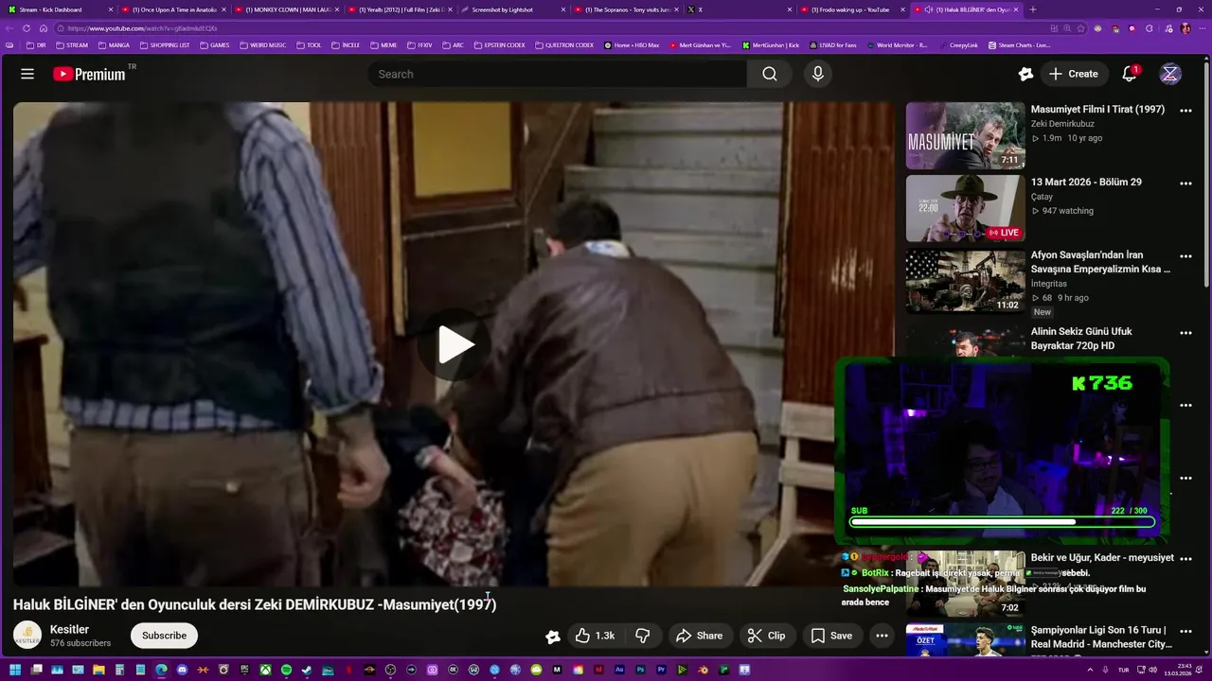Expand the STREAM bookmarks folder

72,44
